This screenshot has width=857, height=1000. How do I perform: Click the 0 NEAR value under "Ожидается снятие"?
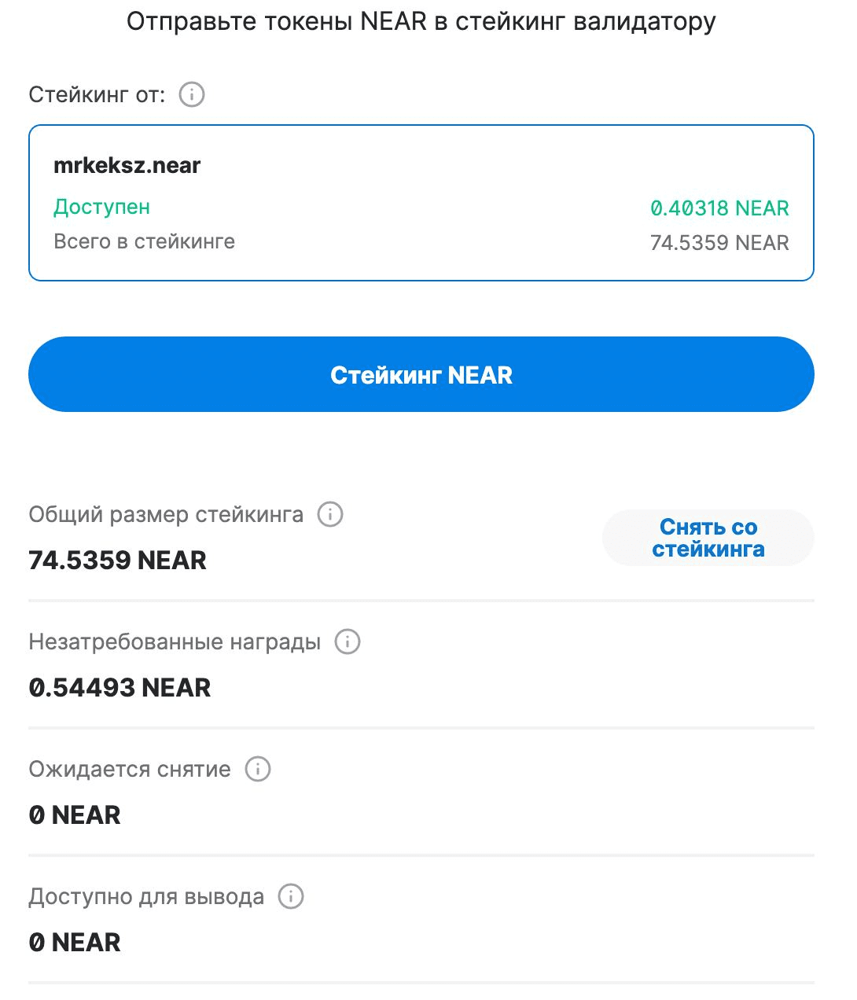point(75,815)
